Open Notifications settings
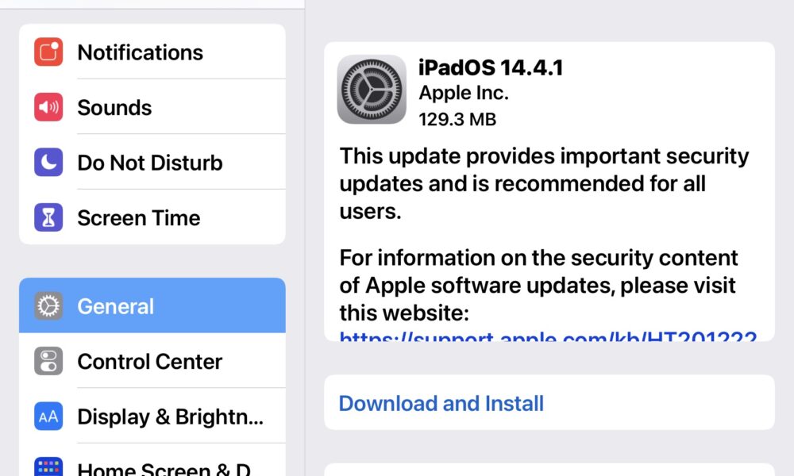 pyautogui.click(x=152, y=52)
